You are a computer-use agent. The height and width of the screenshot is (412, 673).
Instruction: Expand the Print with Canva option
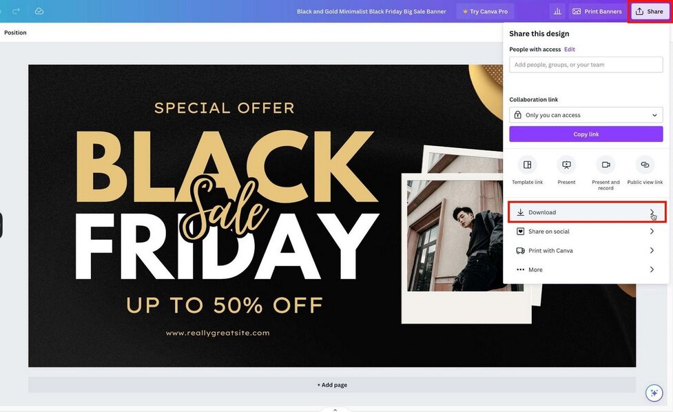click(x=586, y=251)
